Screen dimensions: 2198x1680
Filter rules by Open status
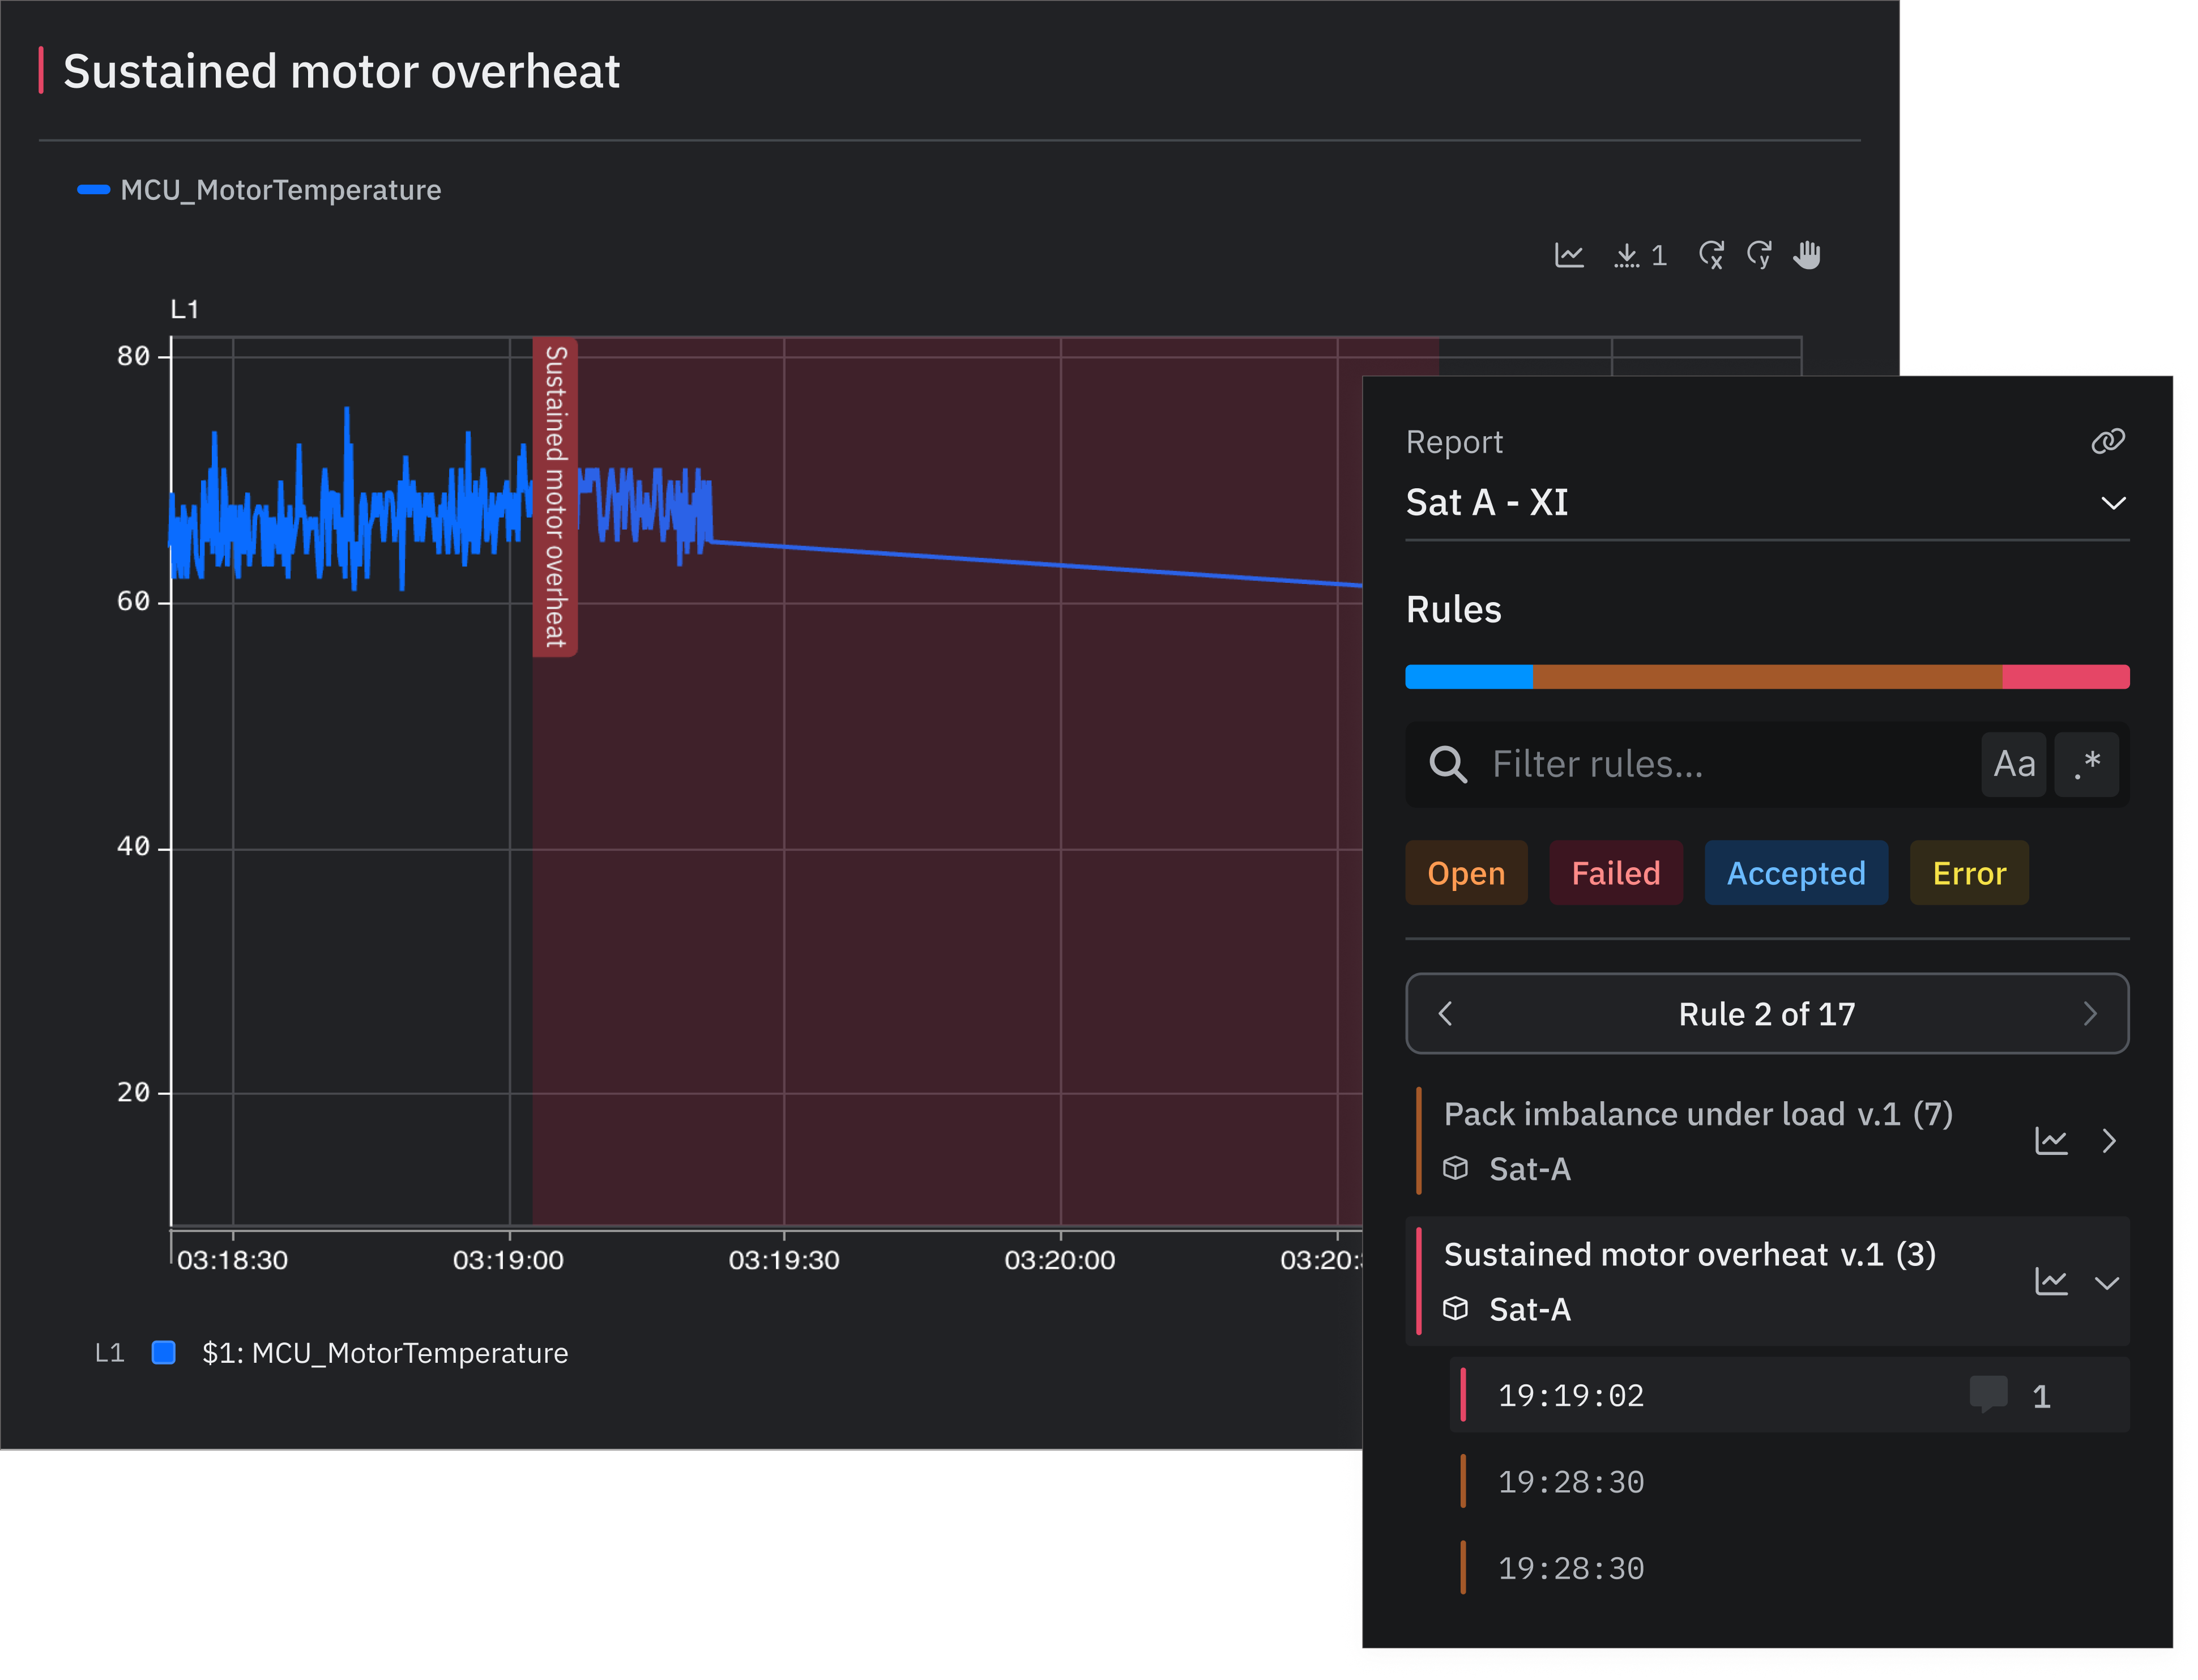[1466, 873]
